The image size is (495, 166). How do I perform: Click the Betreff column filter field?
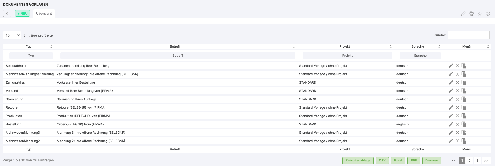click(x=178, y=56)
